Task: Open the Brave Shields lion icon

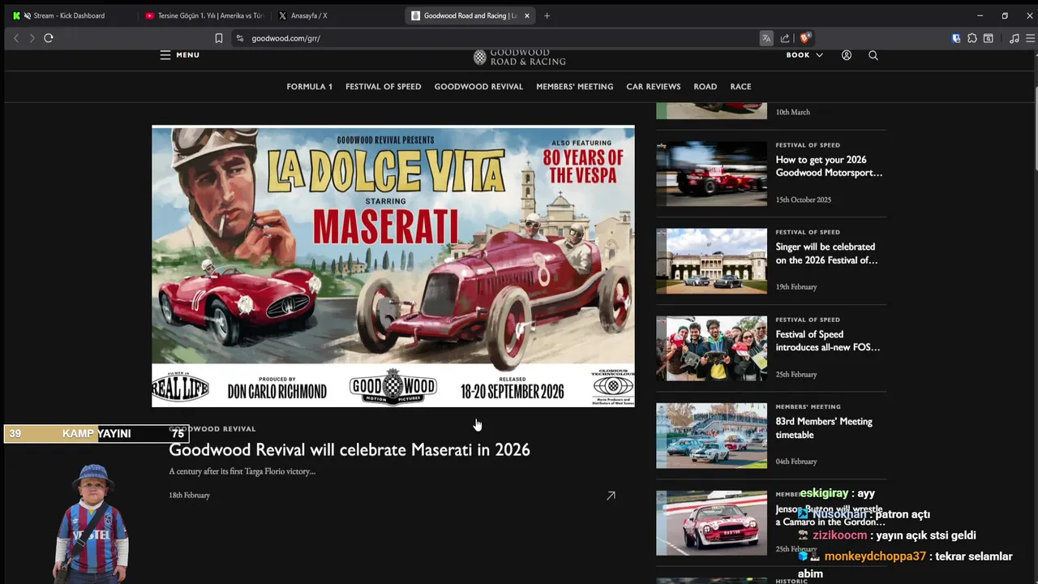Action: tap(805, 38)
